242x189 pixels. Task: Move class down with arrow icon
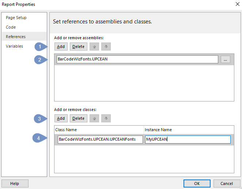[x=106, y=118]
